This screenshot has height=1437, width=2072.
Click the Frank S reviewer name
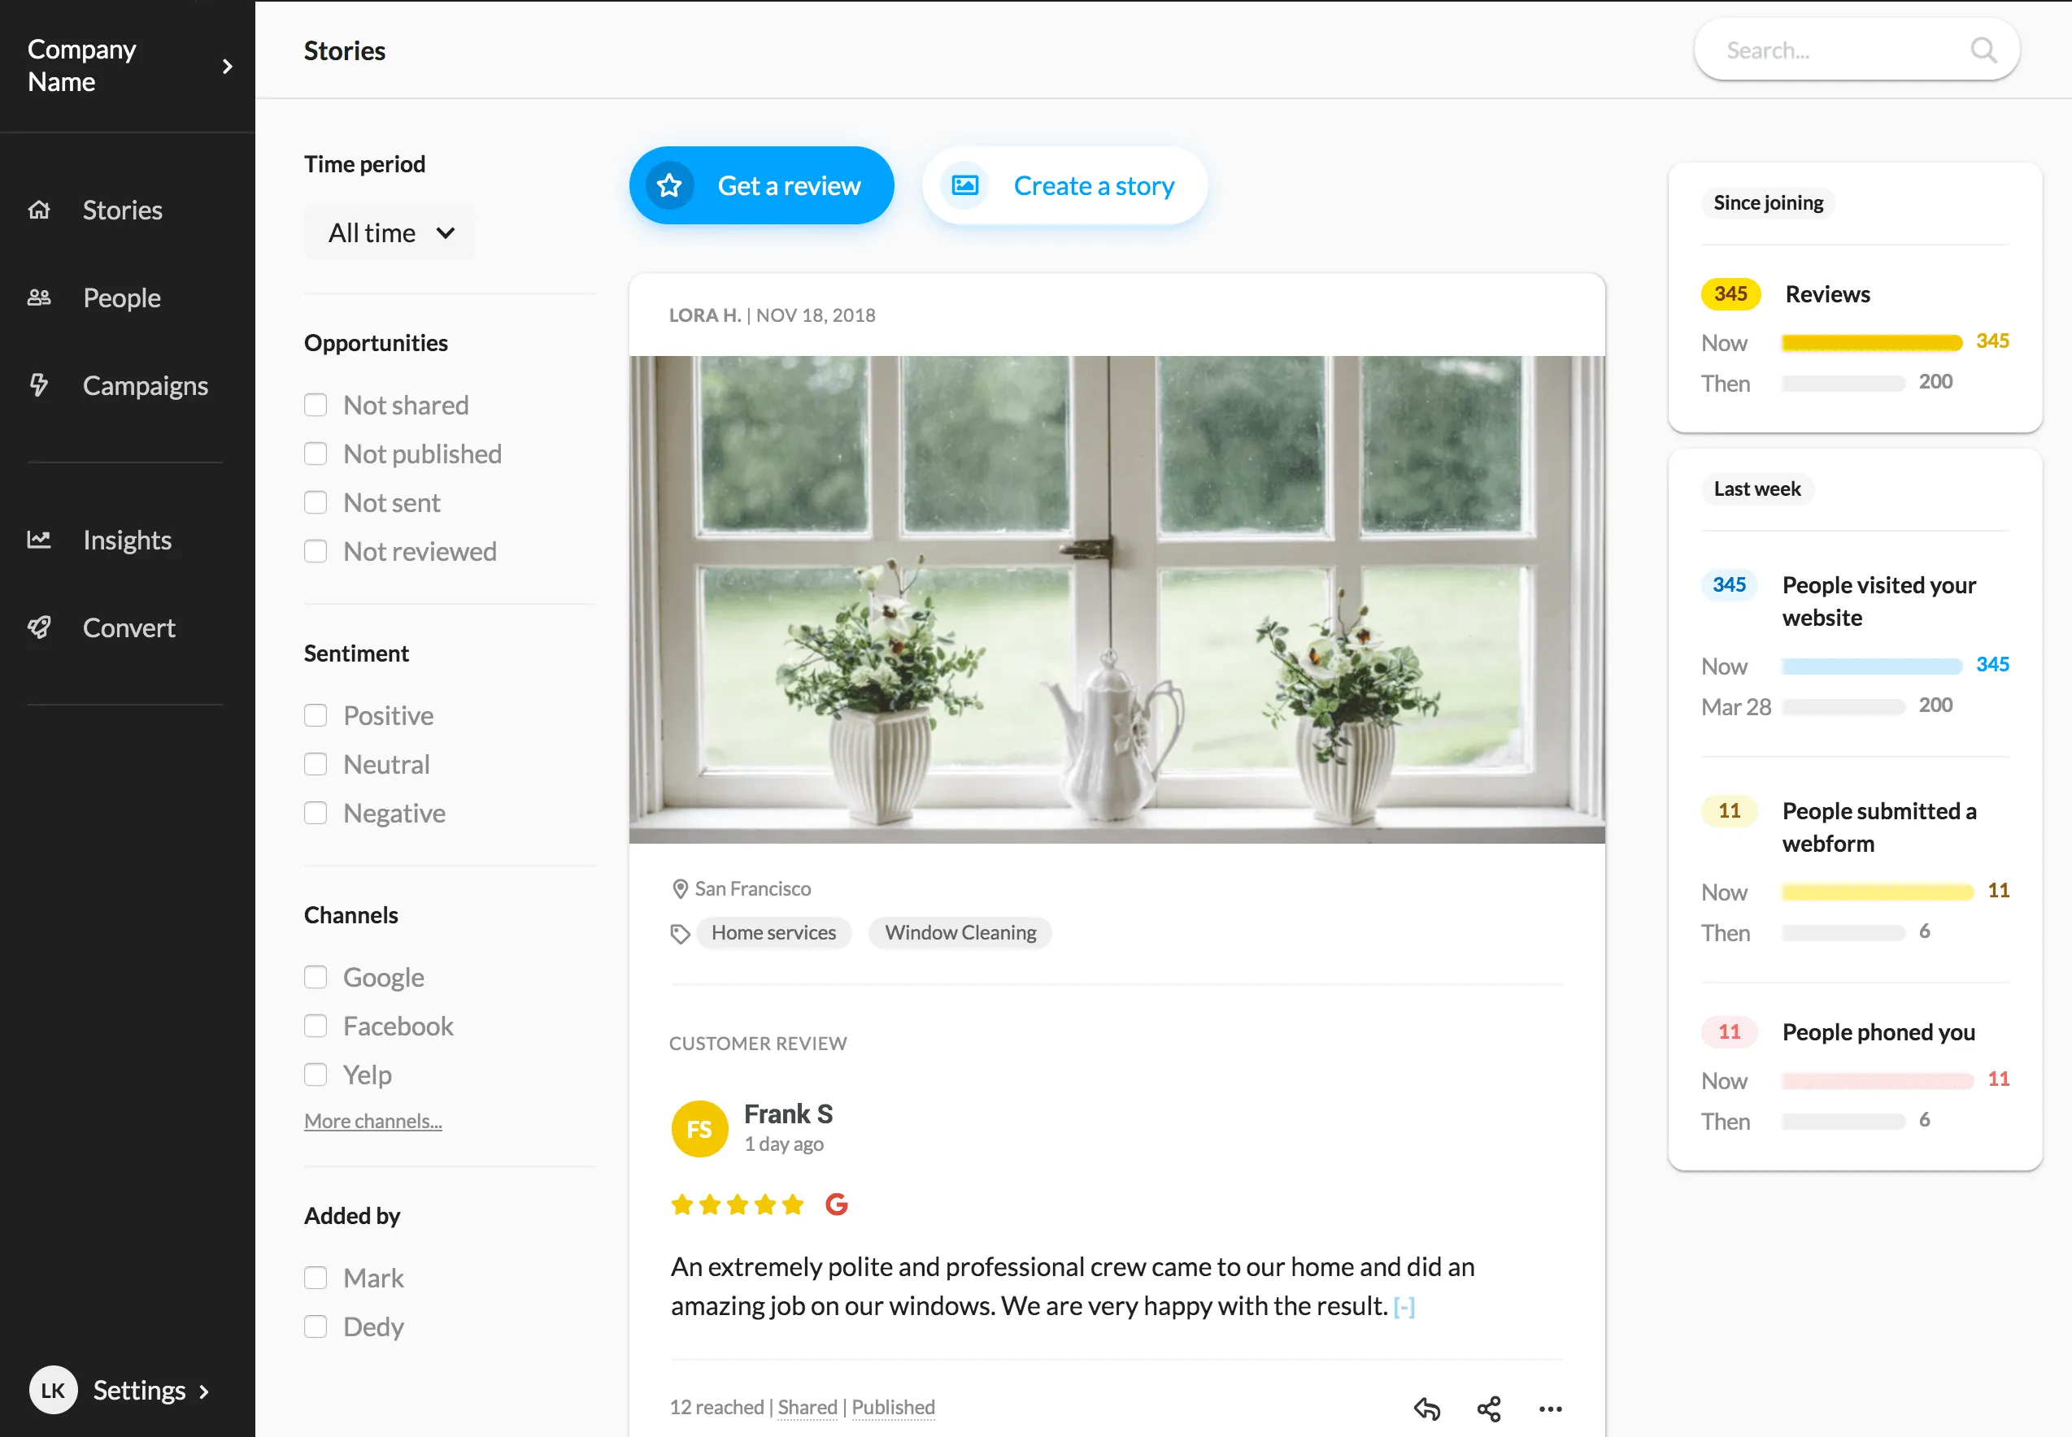point(788,1114)
